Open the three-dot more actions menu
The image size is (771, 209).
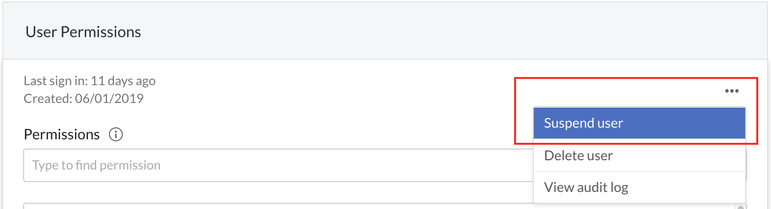[731, 91]
